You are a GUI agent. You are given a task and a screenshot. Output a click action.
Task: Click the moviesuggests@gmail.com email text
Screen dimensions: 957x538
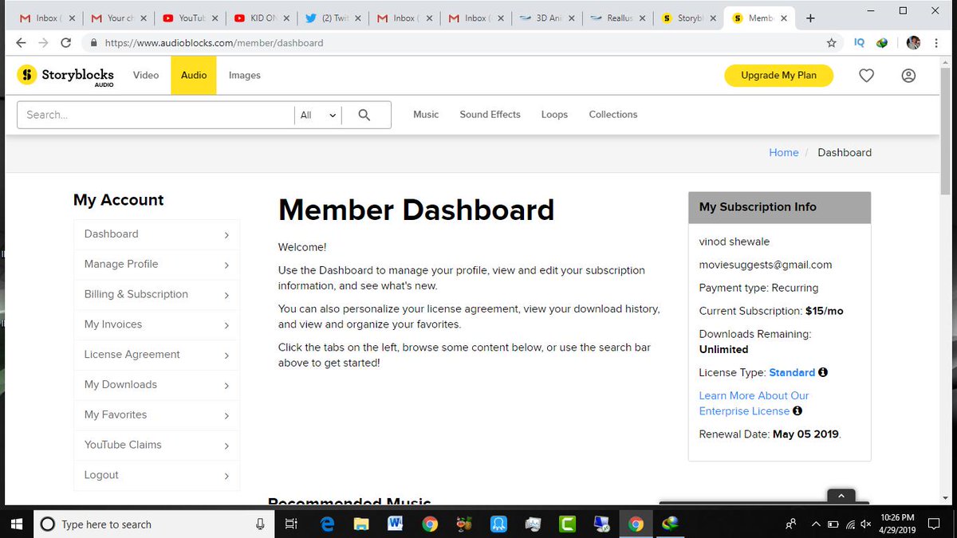coord(766,265)
